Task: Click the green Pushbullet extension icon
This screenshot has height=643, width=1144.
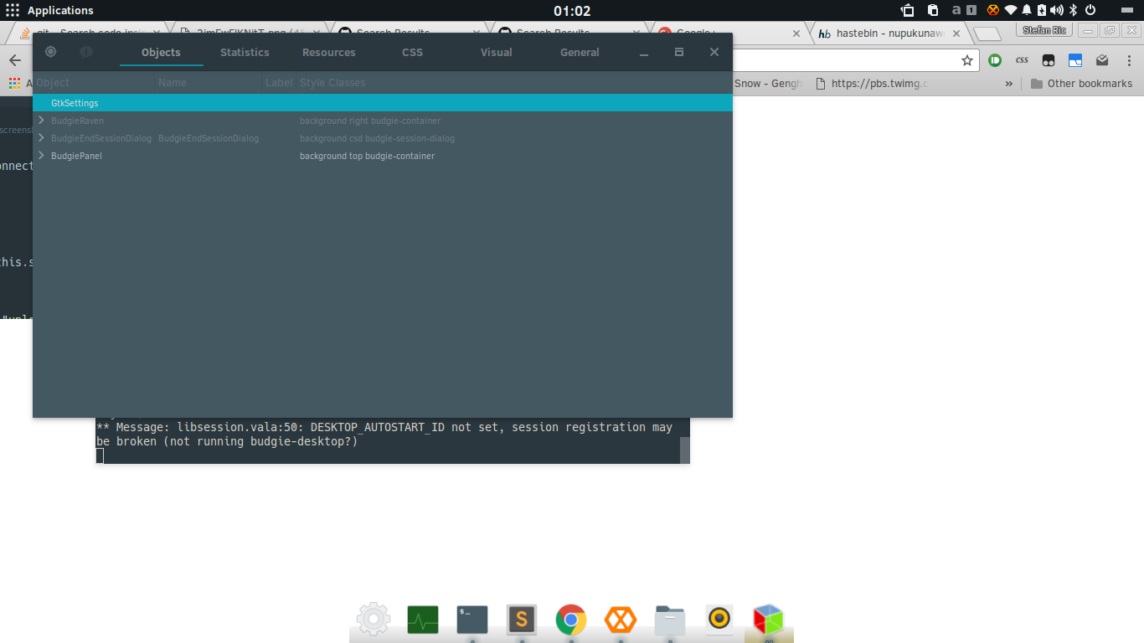Action: pyautogui.click(x=995, y=60)
